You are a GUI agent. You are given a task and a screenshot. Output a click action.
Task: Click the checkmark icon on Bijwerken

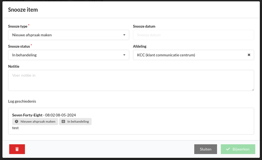tap(228, 149)
